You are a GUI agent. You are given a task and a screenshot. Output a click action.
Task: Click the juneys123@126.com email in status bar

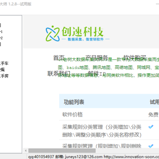pyautogui.click(x=83, y=157)
